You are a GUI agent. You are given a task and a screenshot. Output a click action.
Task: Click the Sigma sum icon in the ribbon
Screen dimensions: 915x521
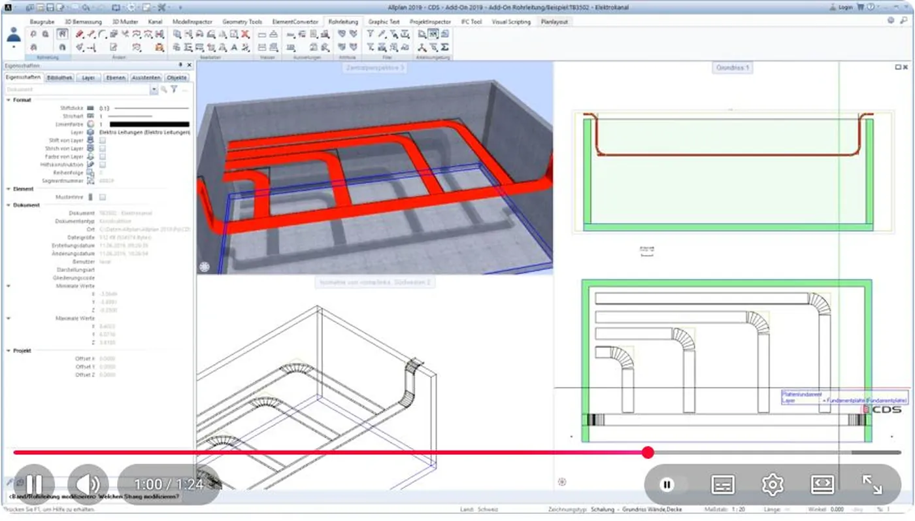445,47
